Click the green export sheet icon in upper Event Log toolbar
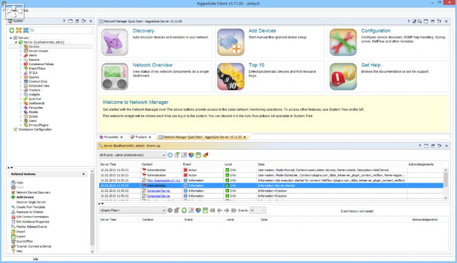The height and width of the screenshot is (263, 457). [198, 155]
